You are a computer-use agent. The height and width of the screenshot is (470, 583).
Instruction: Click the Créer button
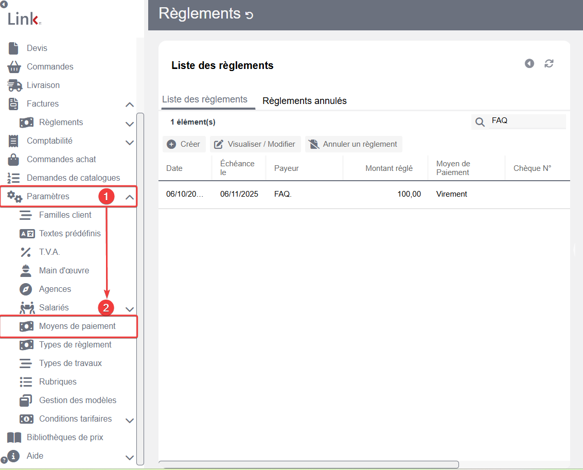[x=184, y=144]
